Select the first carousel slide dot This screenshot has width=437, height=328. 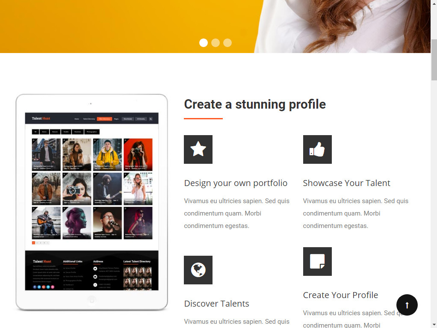pyautogui.click(x=204, y=43)
